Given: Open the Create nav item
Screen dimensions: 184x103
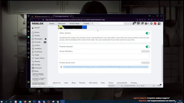Looking at the screenshot, I should click(86, 23).
